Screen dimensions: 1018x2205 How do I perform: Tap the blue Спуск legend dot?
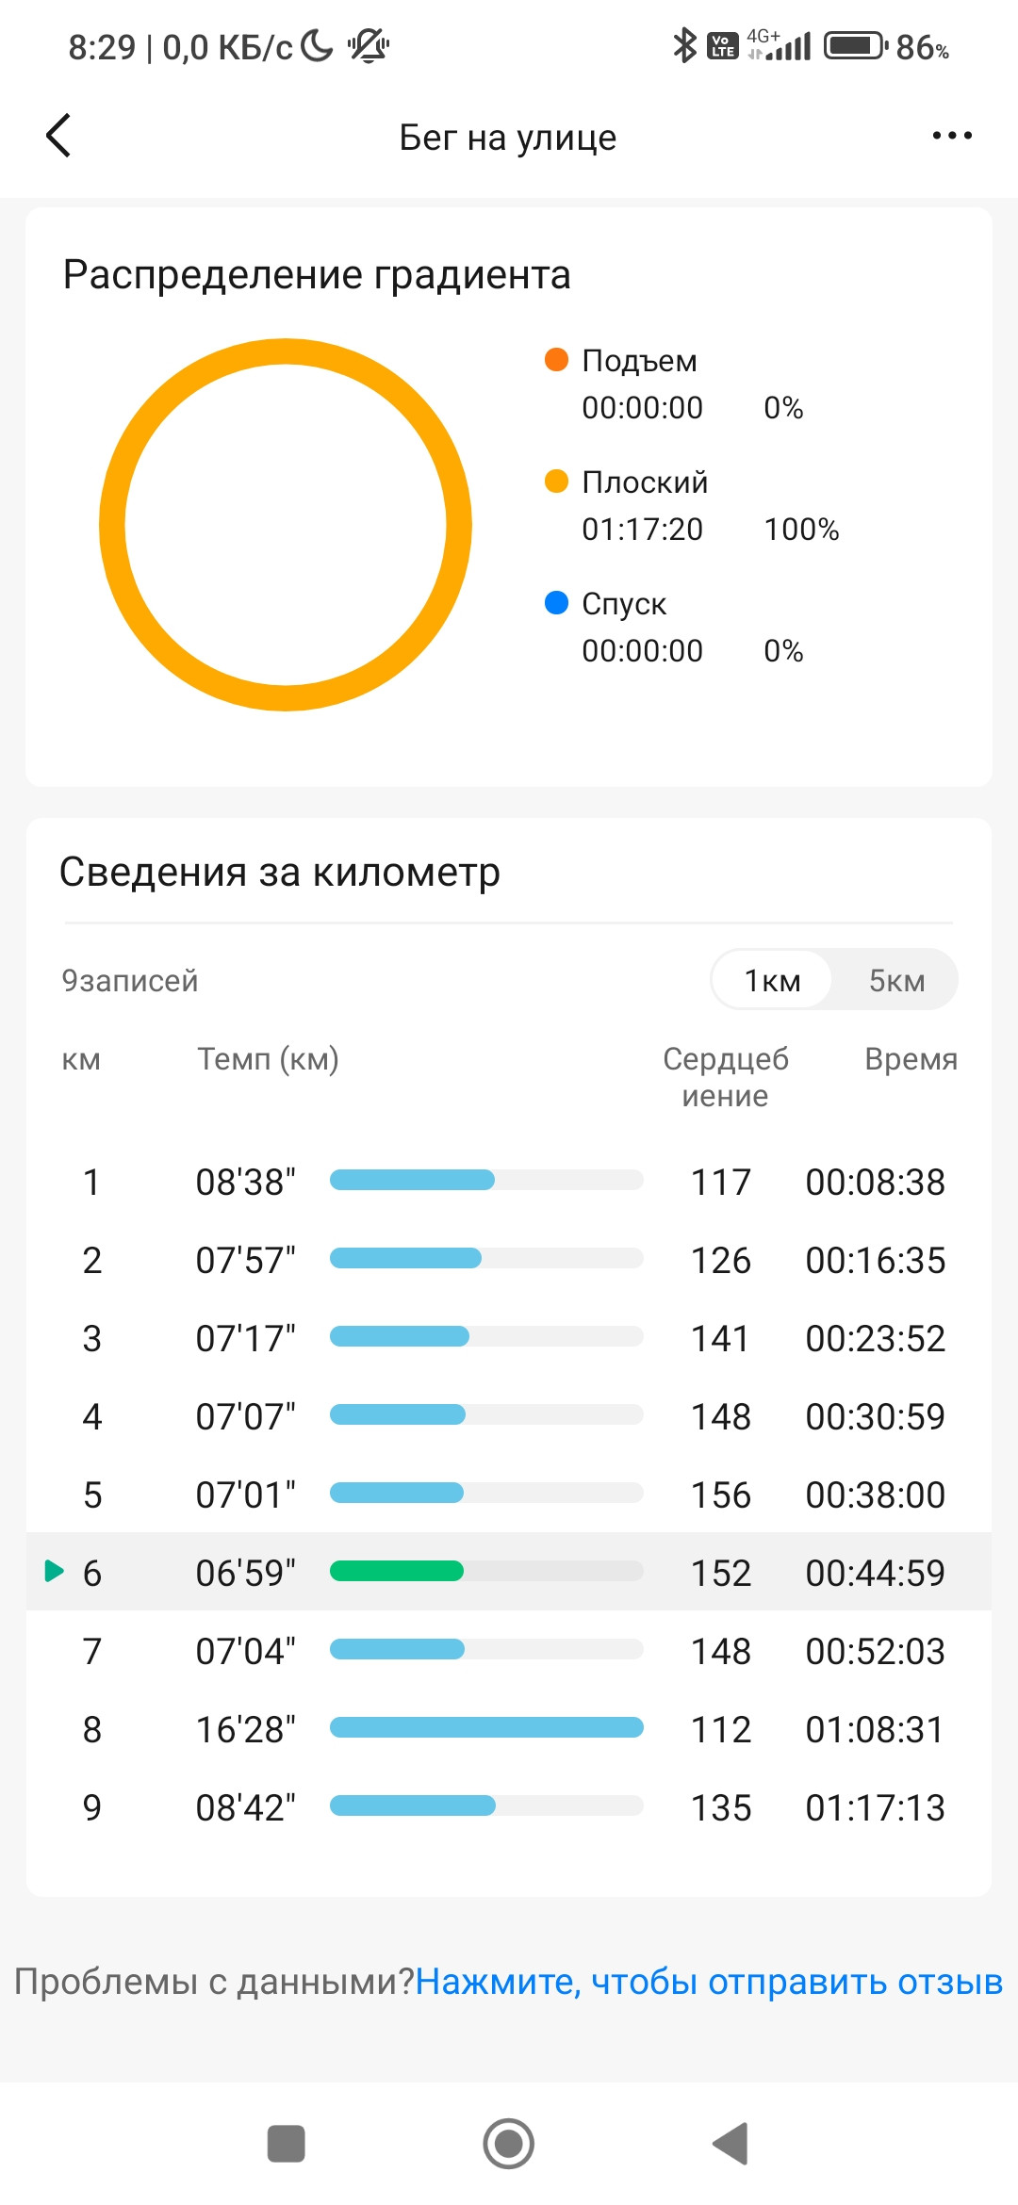point(556,603)
